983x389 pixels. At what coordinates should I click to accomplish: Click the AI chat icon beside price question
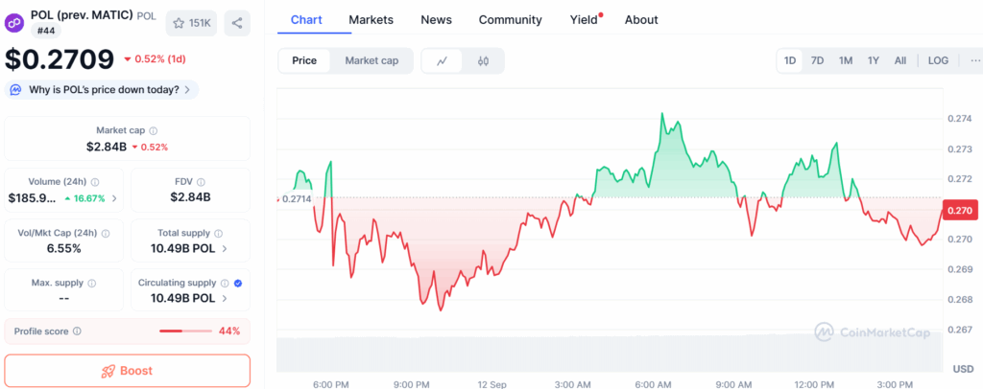coord(15,90)
